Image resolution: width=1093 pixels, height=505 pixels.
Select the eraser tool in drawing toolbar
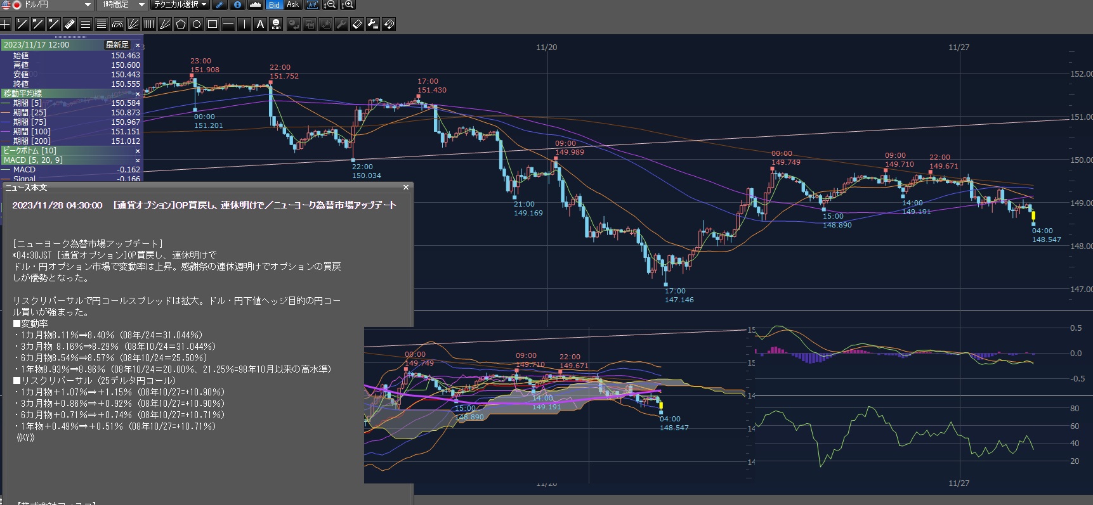tap(357, 25)
